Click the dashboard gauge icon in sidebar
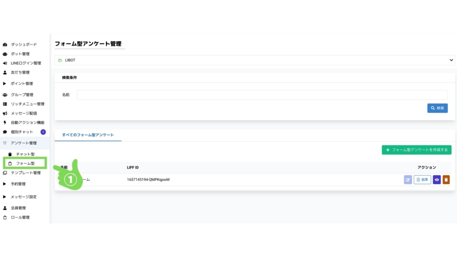 (x=5, y=45)
